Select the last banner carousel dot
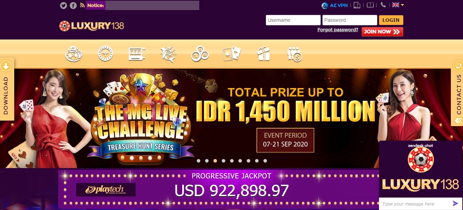Image resolution: width=463 pixels, height=210 pixels. [265, 161]
